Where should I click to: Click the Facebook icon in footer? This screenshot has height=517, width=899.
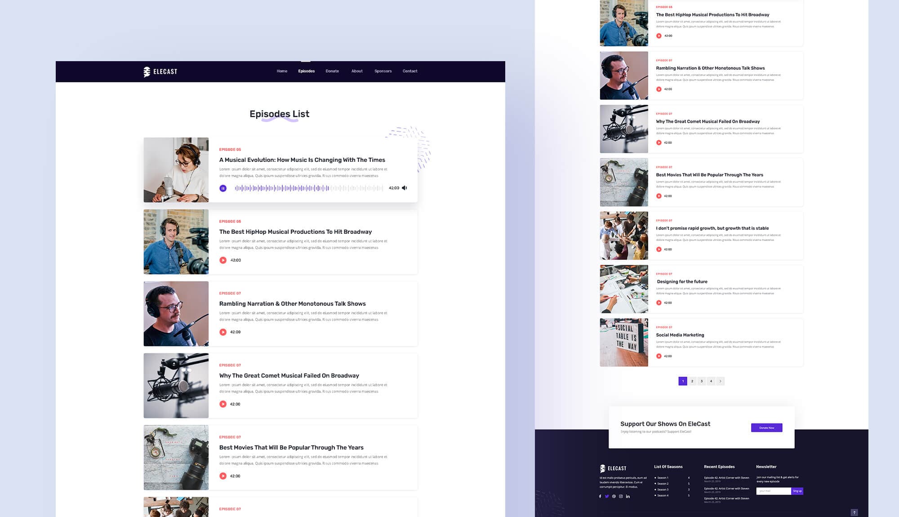(x=600, y=496)
